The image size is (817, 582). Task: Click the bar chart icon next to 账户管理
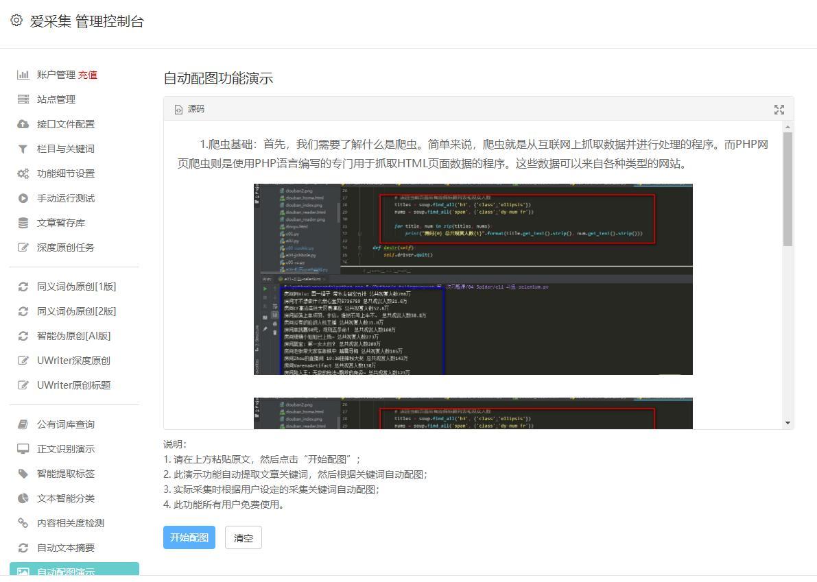pyautogui.click(x=23, y=75)
